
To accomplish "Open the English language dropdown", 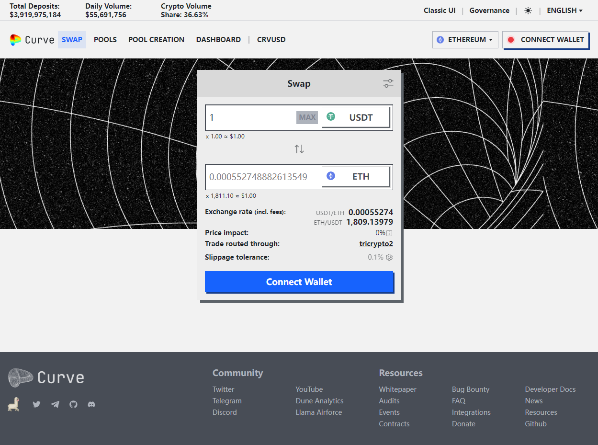I will [x=564, y=11].
